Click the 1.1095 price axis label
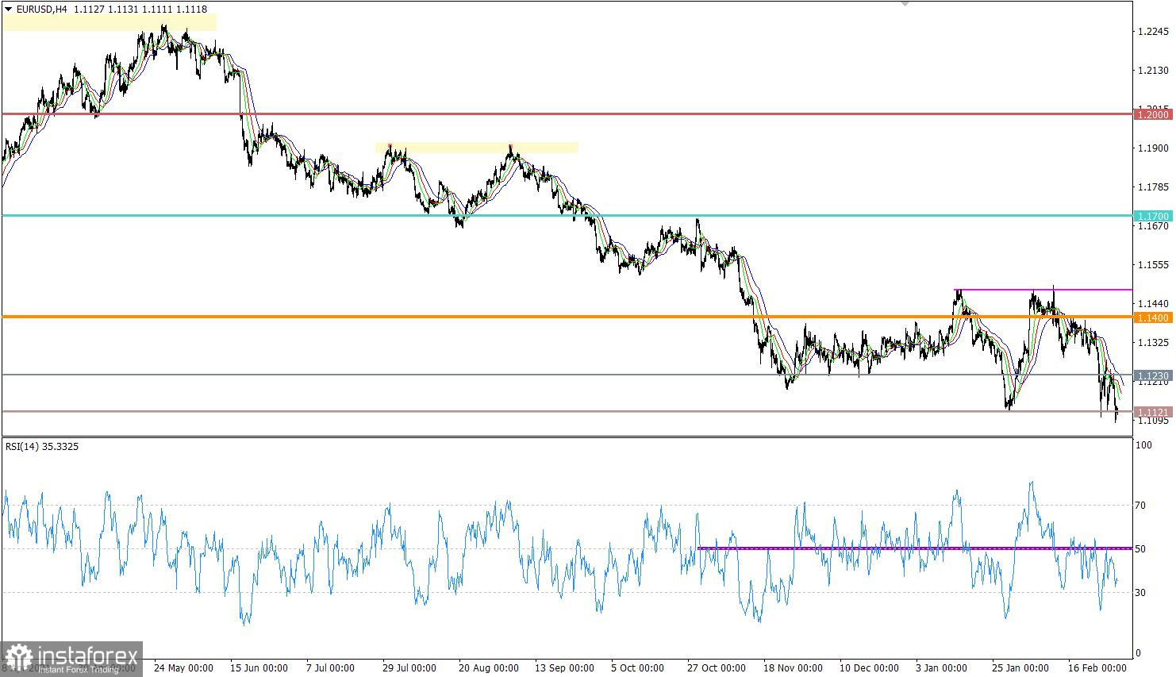This screenshot has width=1176, height=677. pos(1154,421)
